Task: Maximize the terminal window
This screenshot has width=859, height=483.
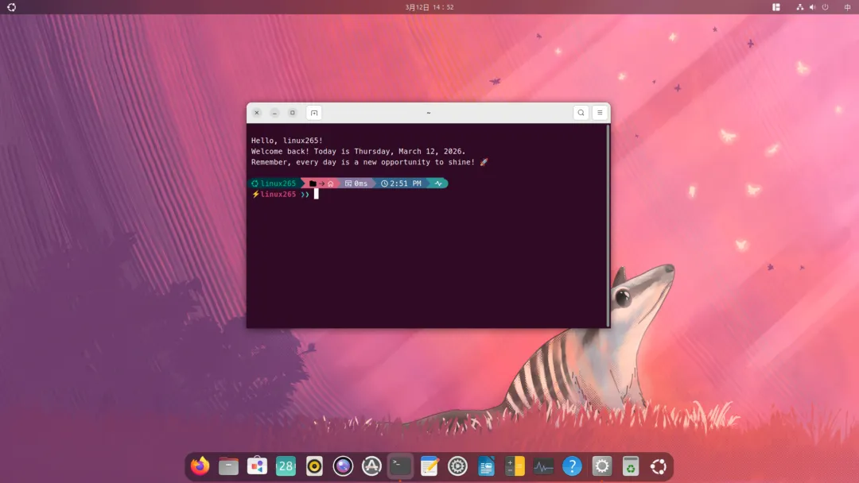Action: point(293,113)
